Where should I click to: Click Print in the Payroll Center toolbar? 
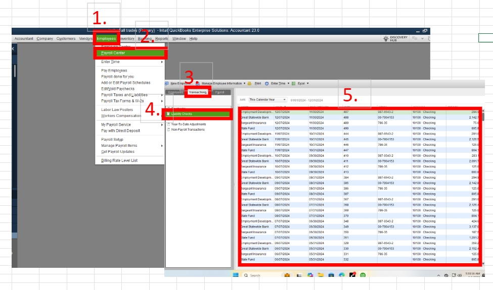tap(258, 83)
